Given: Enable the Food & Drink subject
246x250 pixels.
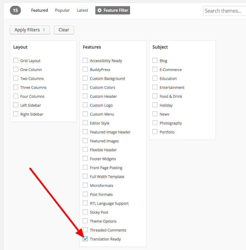Looking at the screenshot, I should coord(155,96).
